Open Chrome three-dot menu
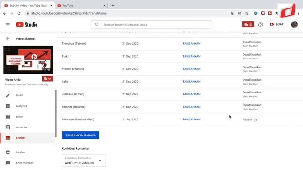This screenshot has width=303, height=170. click(x=298, y=13)
